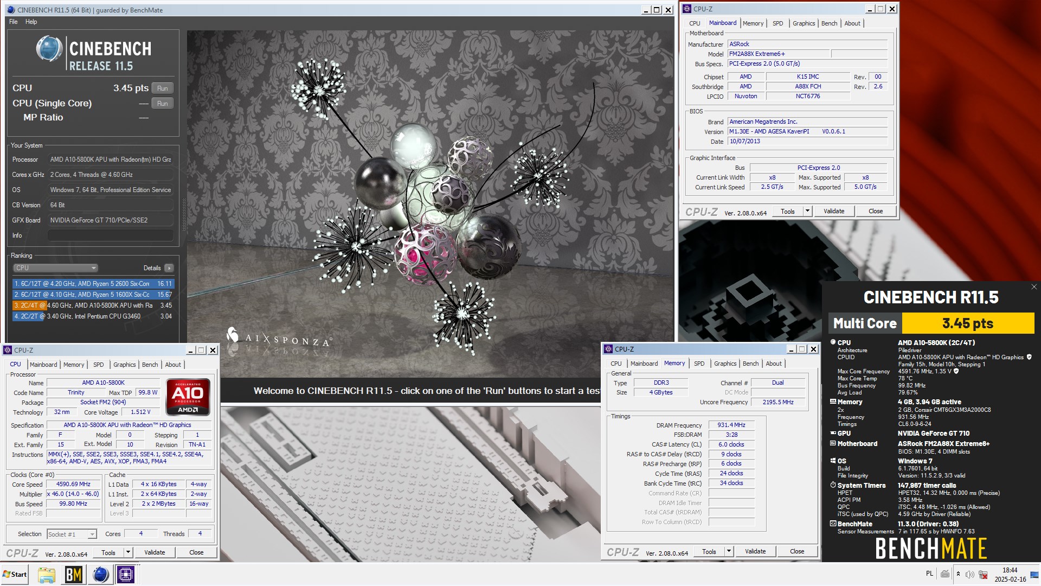
Task: Open Tools dropdown arrow in CPU tab CPU-Z window
Action: (128, 552)
